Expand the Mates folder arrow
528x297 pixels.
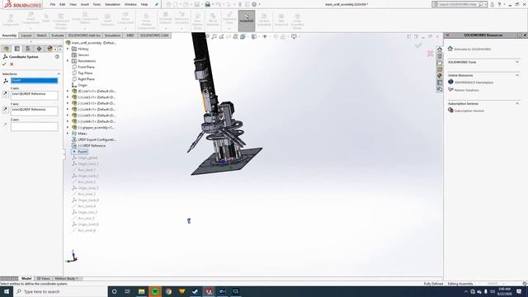click(x=68, y=134)
